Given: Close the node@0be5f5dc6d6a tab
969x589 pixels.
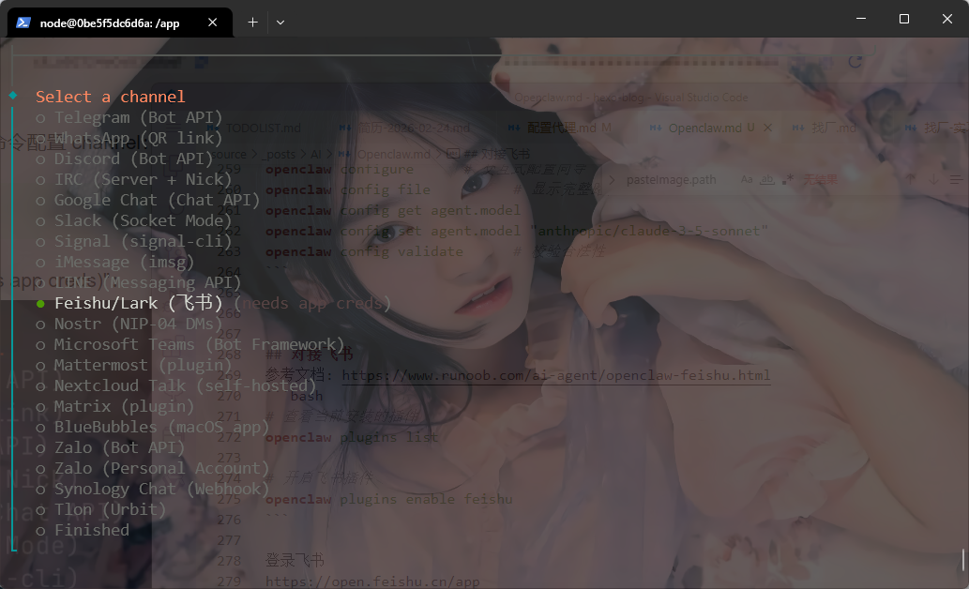Looking at the screenshot, I should pyautogui.click(x=214, y=23).
